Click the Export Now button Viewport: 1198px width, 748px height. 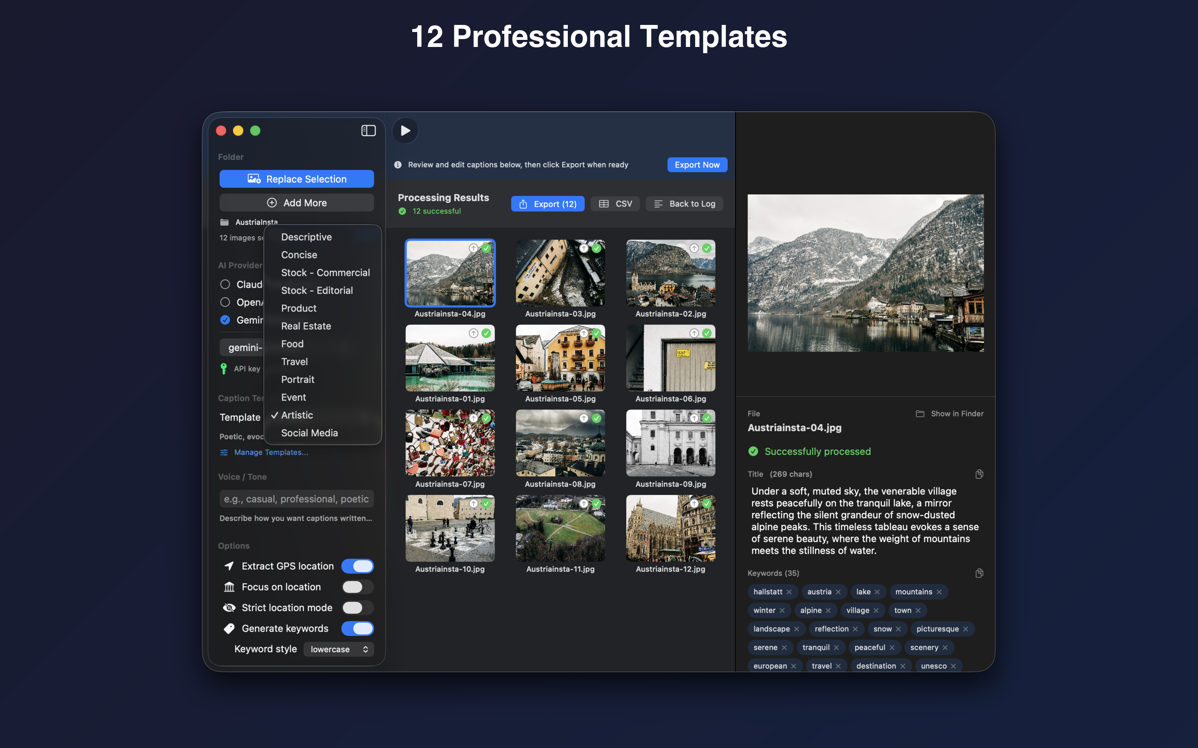click(x=697, y=165)
